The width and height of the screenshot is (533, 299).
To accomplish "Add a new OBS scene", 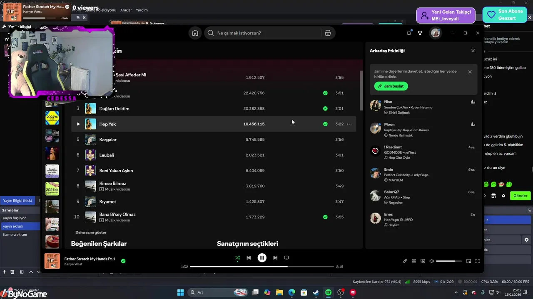I will point(5,272).
